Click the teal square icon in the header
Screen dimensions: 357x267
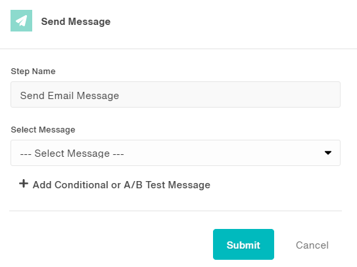(22, 21)
